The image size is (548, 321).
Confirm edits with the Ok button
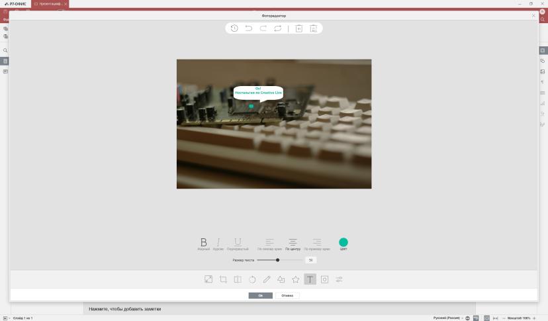coord(260,295)
